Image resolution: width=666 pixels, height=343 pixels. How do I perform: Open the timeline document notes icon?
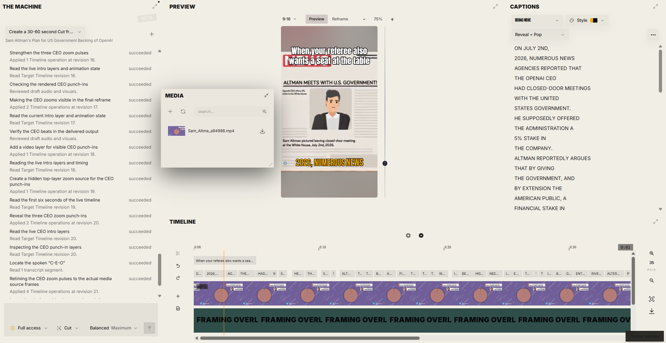tap(178, 308)
